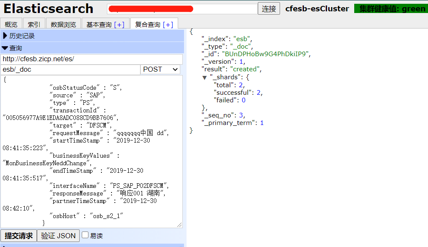
Task: Expand the 历史记录 history section
Action: (x=92, y=36)
